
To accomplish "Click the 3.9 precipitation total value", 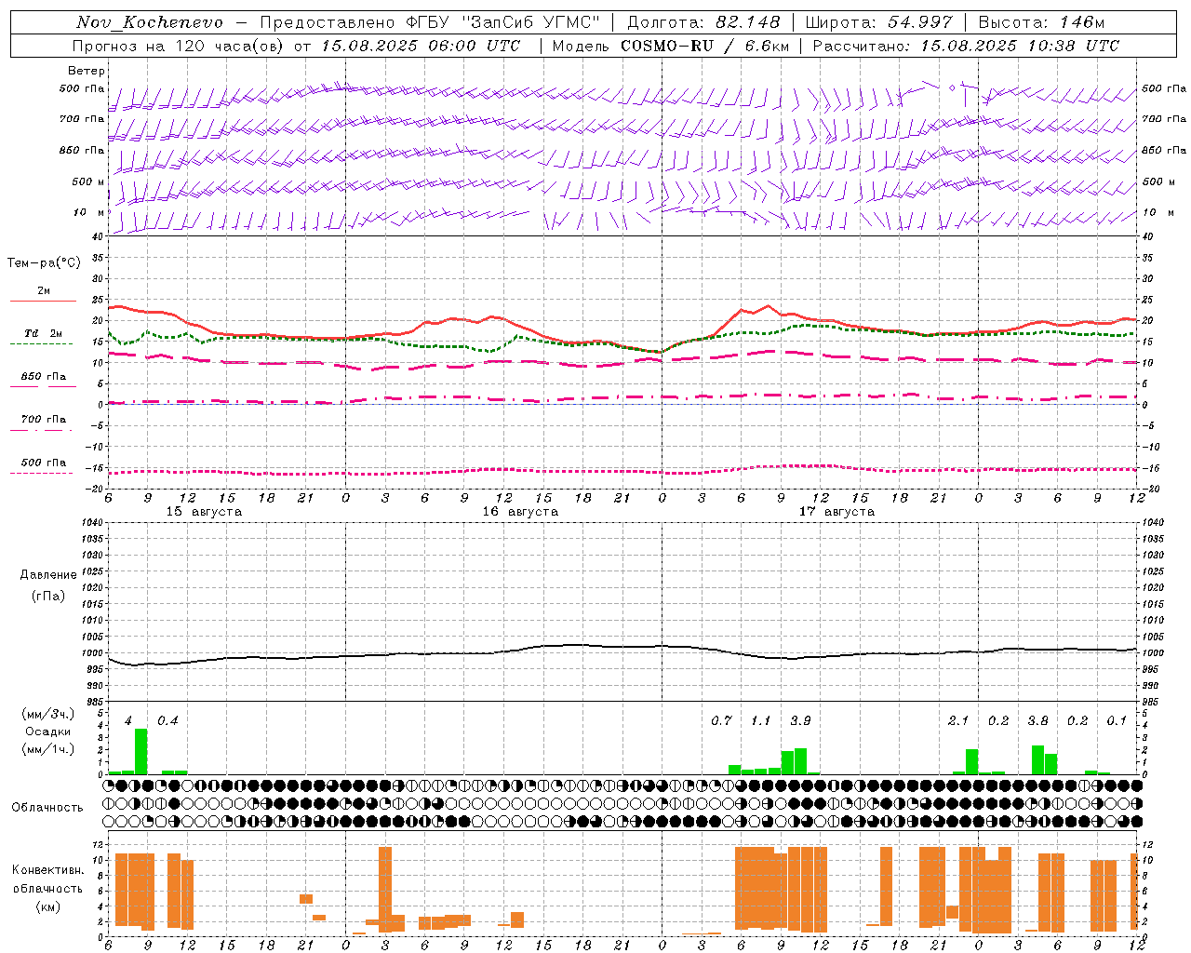I will (800, 720).
